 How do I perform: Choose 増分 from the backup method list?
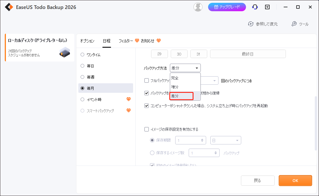click(185, 87)
